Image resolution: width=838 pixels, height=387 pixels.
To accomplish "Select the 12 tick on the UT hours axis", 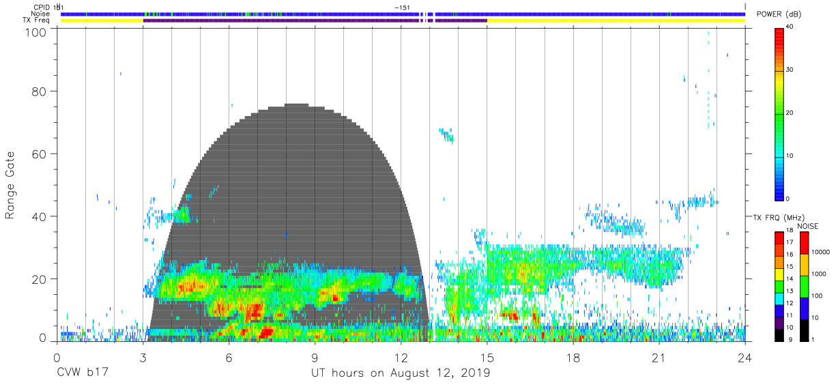I will [401, 358].
